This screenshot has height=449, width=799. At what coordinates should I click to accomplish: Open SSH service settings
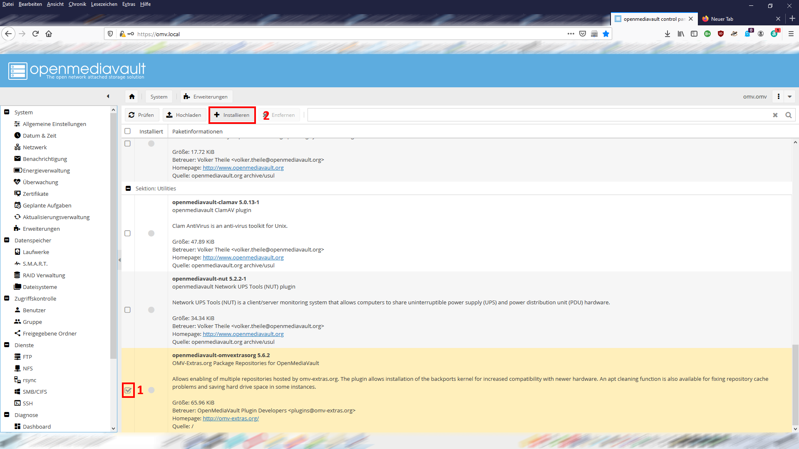point(27,403)
